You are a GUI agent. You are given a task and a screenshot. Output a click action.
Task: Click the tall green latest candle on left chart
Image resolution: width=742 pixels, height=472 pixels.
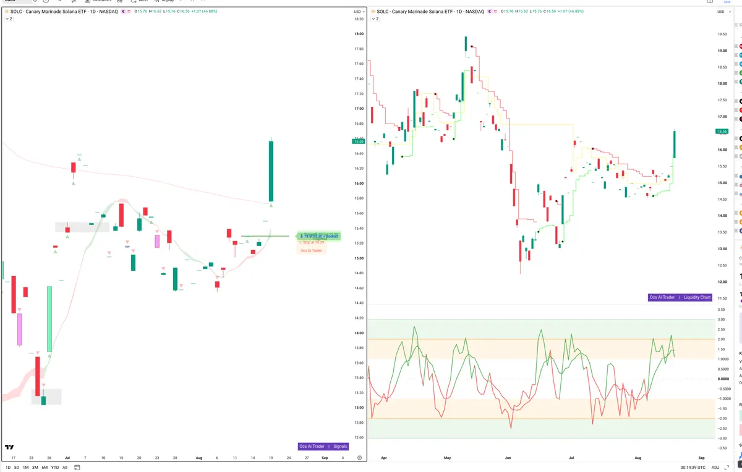[271, 171]
